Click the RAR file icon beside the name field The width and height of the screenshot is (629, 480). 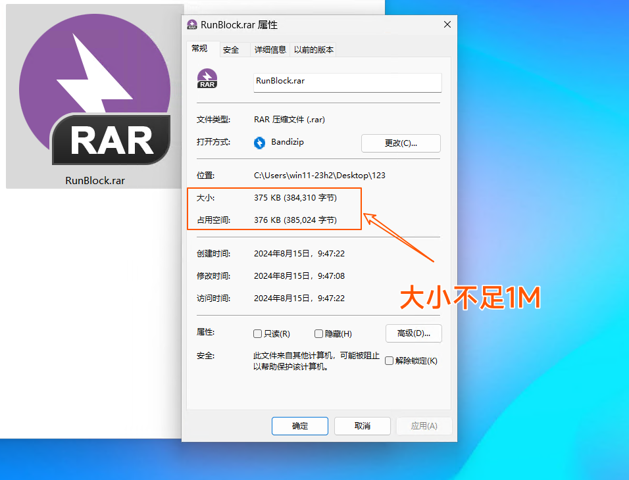[207, 79]
